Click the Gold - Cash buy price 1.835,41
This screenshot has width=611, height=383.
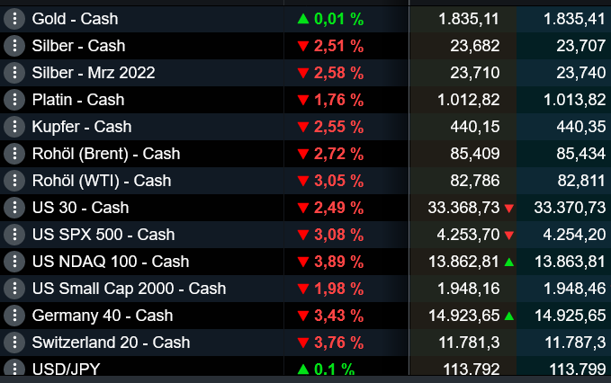tap(574, 19)
